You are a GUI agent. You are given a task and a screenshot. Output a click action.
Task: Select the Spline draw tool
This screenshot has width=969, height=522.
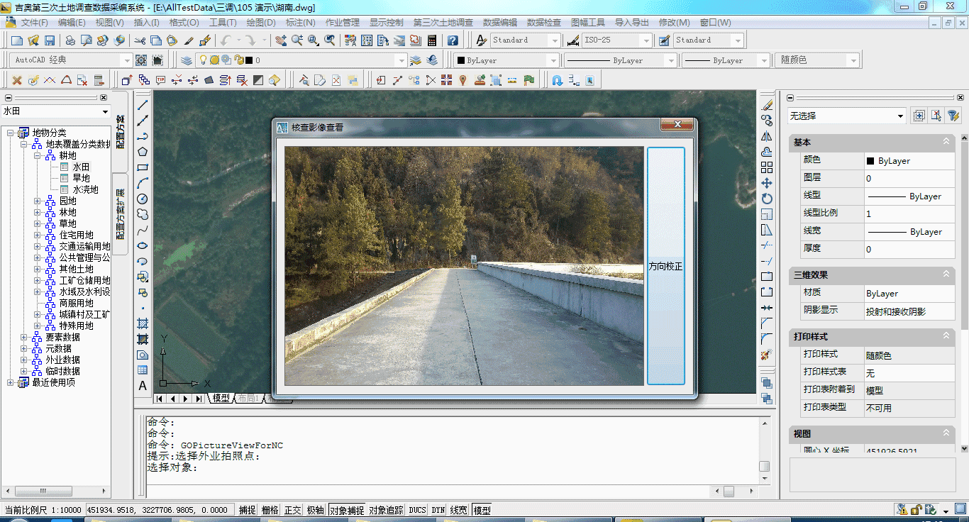[143, 230]
